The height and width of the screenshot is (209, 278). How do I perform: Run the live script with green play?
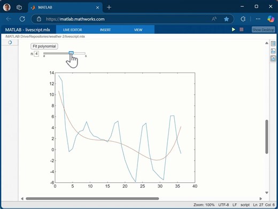234,29
